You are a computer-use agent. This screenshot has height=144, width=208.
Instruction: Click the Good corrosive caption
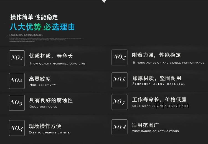[x=44, y=107]
